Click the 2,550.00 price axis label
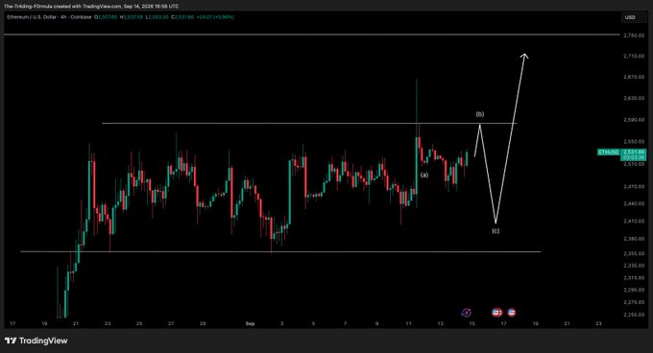Image resolution: width=653 pixels, height=353 pixels. [x=634, y=142]
